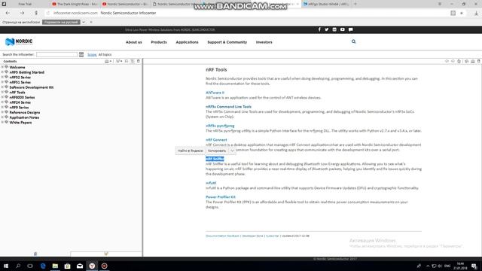This screenshot has height=271, width=482.
Task: Click the Nordic Semiconductor logo
Action: coord(19,42)
